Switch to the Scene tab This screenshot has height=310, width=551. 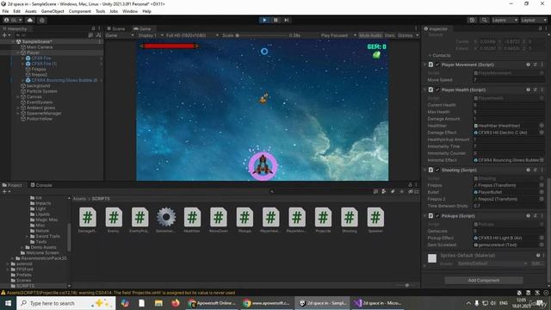(116, 28)
